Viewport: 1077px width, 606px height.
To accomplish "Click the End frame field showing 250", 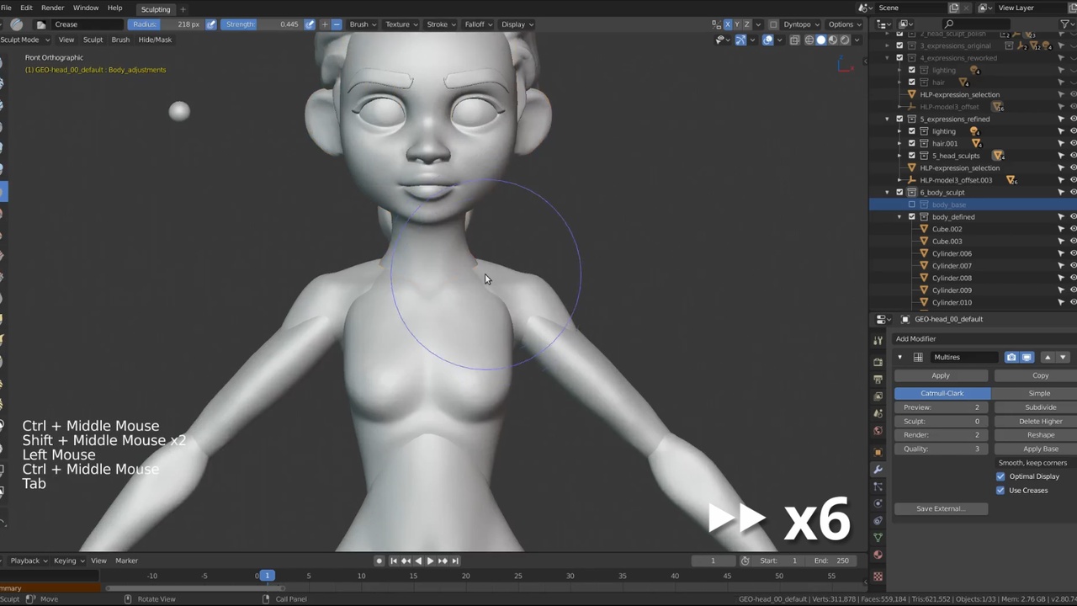I will point(832,561).
